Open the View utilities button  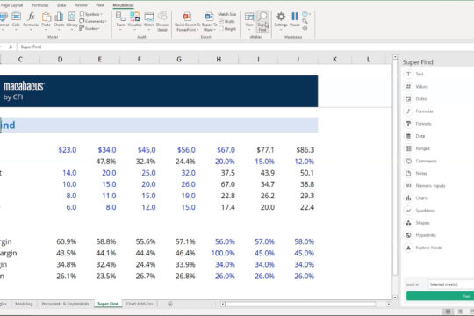249,20
